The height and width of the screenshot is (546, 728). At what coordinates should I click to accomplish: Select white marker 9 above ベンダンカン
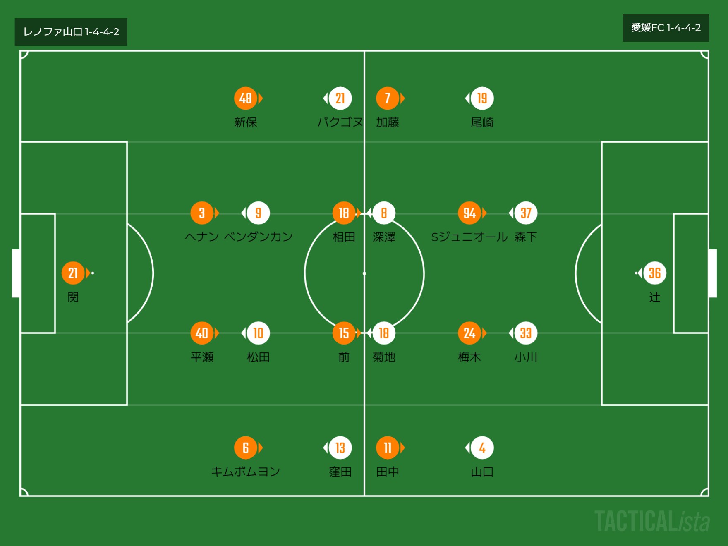258,213
